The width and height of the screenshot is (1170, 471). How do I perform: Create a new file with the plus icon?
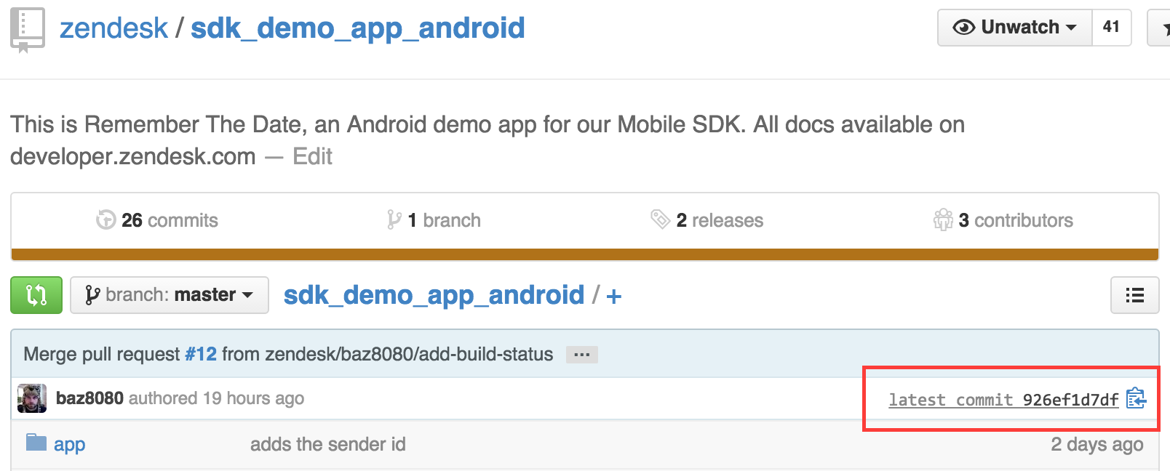pos(614,296)
